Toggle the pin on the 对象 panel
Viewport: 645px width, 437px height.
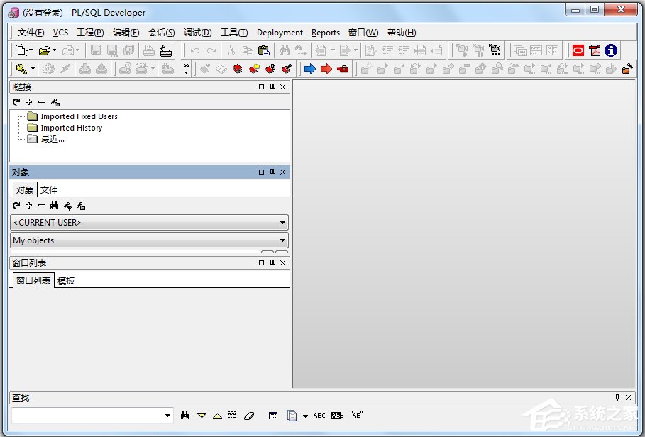(x=270, y=172)
